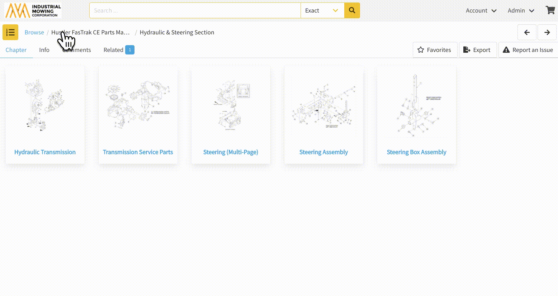Click the Browse breadcrumb link

point(34,32)
